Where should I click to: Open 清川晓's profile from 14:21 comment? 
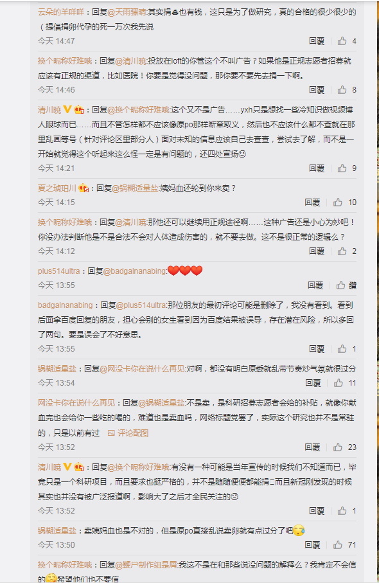(x=49, y=110)
